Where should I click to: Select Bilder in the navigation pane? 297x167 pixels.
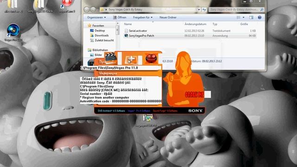point(98,55)
